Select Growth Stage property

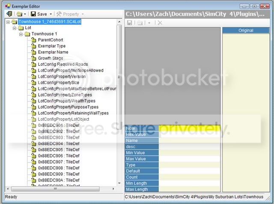(51, 58)
